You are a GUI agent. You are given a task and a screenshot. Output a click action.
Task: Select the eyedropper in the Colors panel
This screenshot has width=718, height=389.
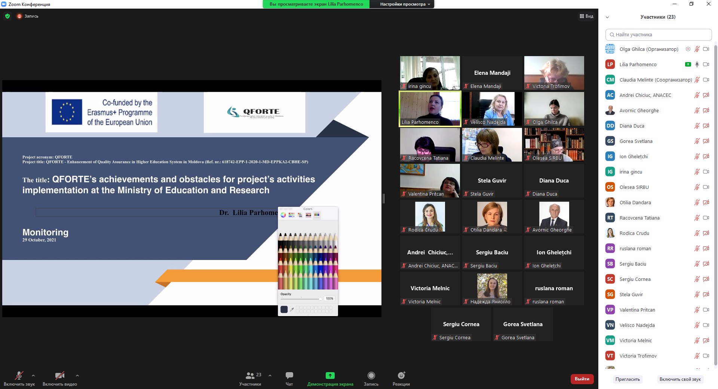[292, 309]
